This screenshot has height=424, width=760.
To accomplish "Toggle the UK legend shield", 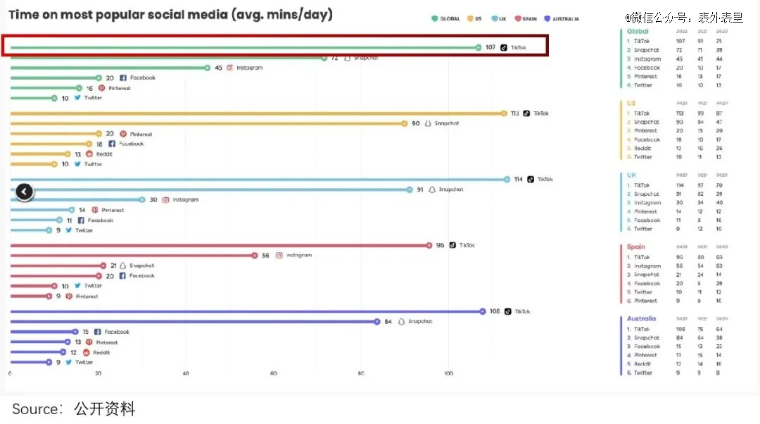I will pos(496,19).
